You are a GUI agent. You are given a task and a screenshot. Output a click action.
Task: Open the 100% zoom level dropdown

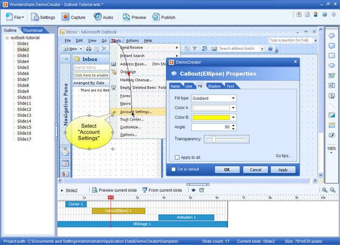click(331, 150)
